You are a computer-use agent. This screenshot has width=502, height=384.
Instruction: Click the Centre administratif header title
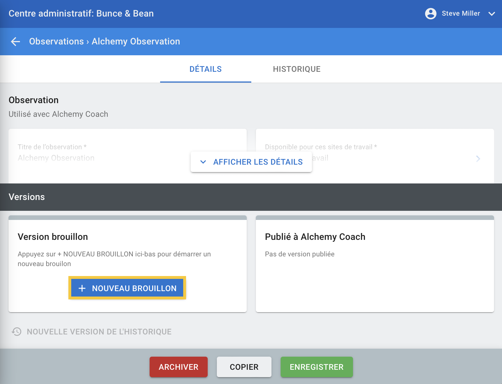[x=81, y=13]
